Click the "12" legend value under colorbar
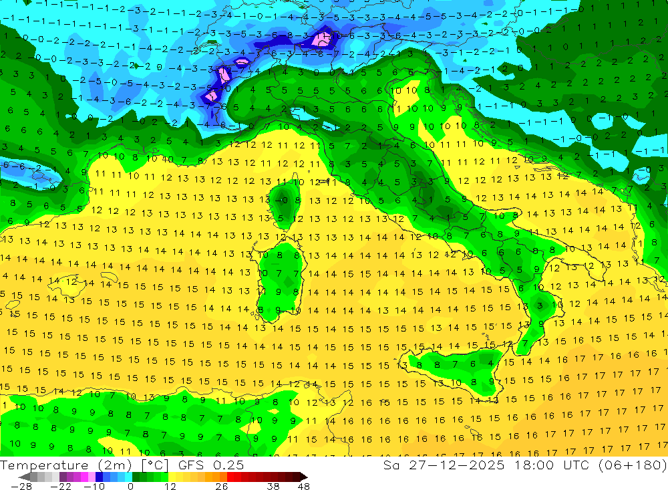Image resolution: width=668 pixels, height=490 pixels. tap(170, 487)
